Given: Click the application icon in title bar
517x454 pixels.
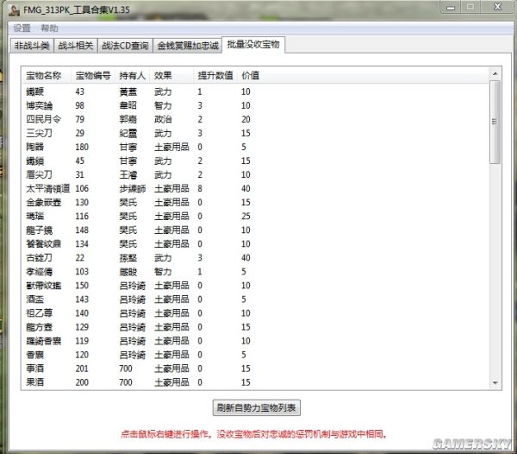Looking at the screenshot, I should 14,9.
